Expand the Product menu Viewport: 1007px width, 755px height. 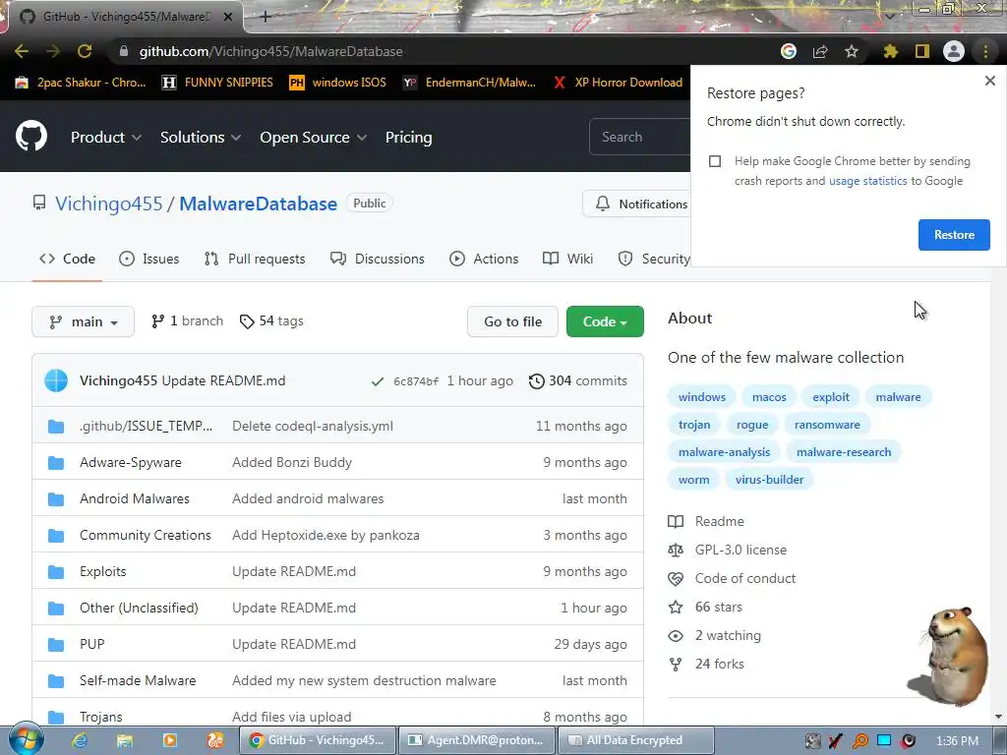[x=106, y=138]
